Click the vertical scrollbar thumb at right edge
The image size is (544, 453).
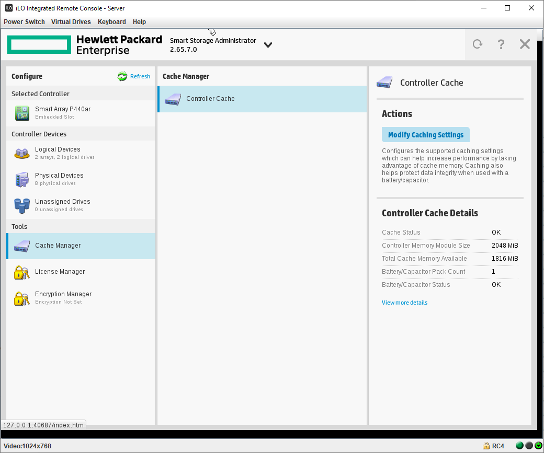point(540,34)
